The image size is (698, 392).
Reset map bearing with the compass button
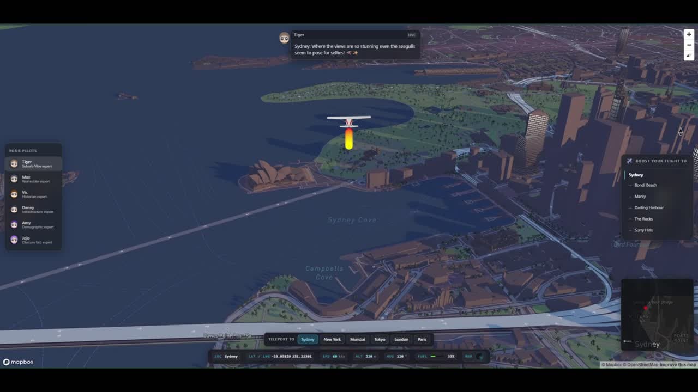689,56
